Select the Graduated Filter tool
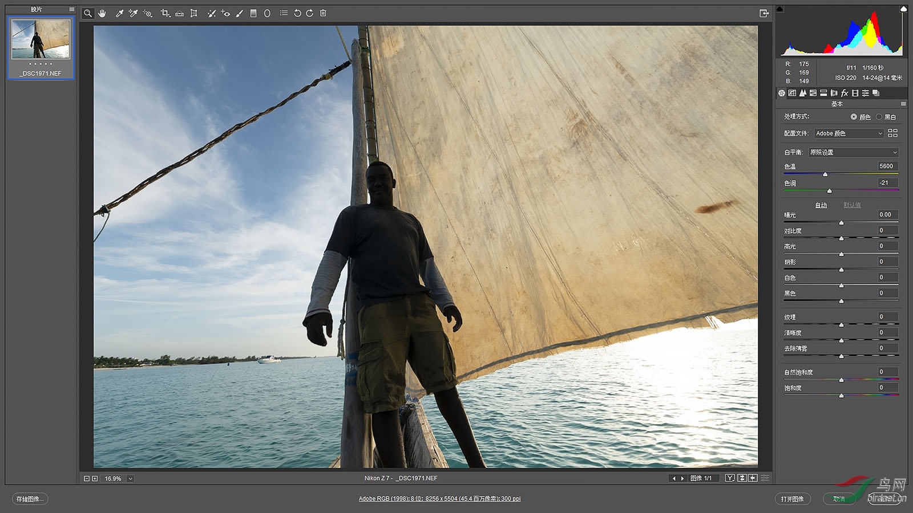 pos(253,13)
